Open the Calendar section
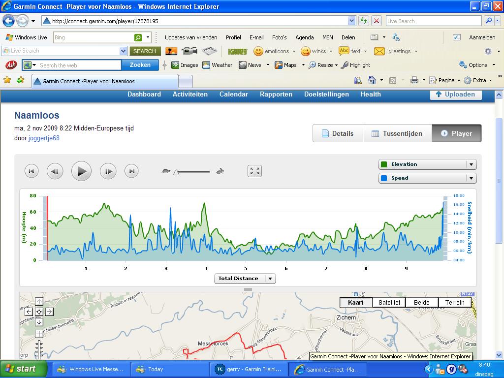Screen dimensions: 504x378 [x=234, y=94]
